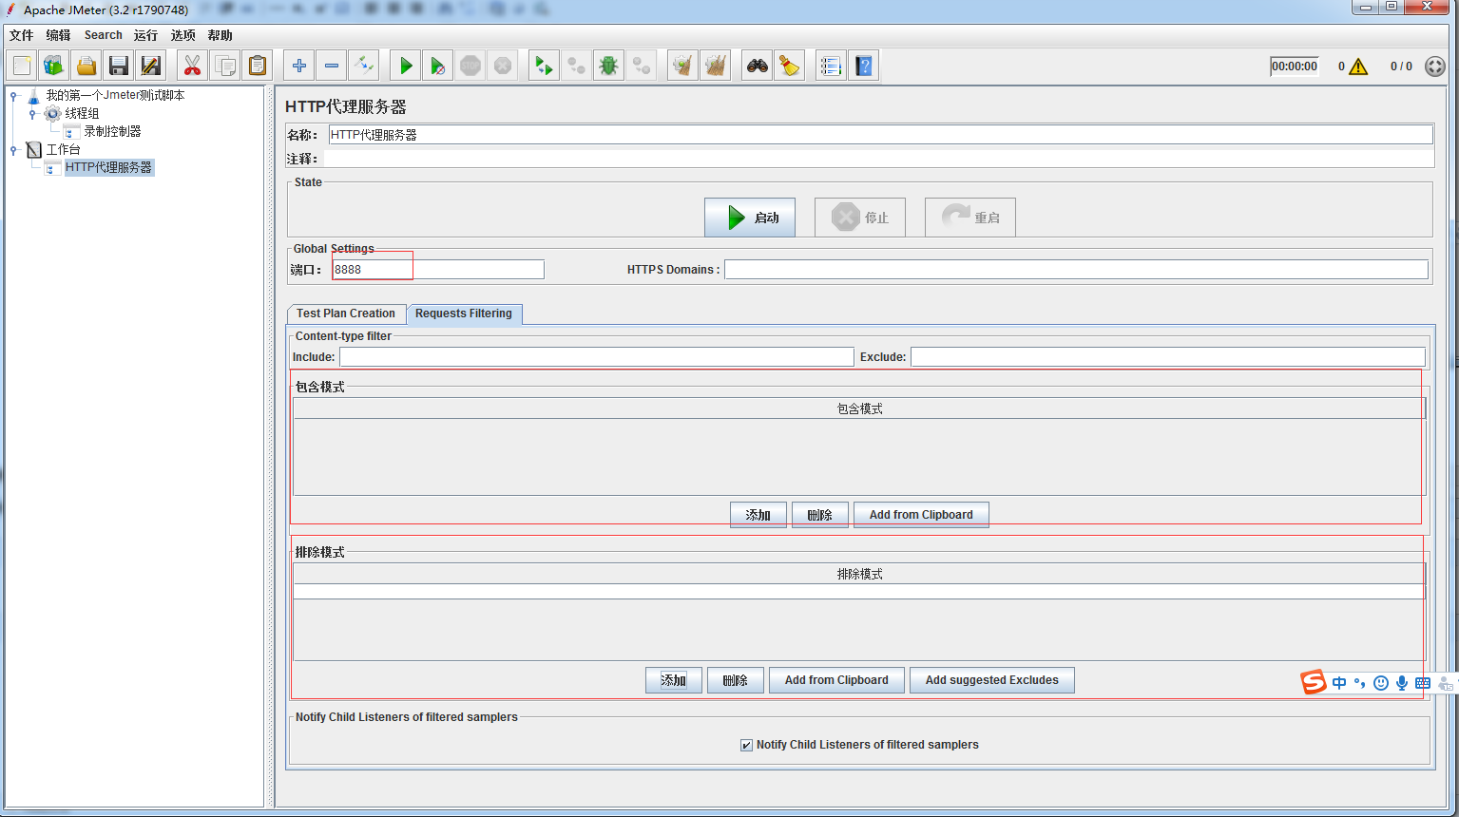Click the Sogou input method S icon
This screenshot has height=817, width=1459.
point(1314,682)
